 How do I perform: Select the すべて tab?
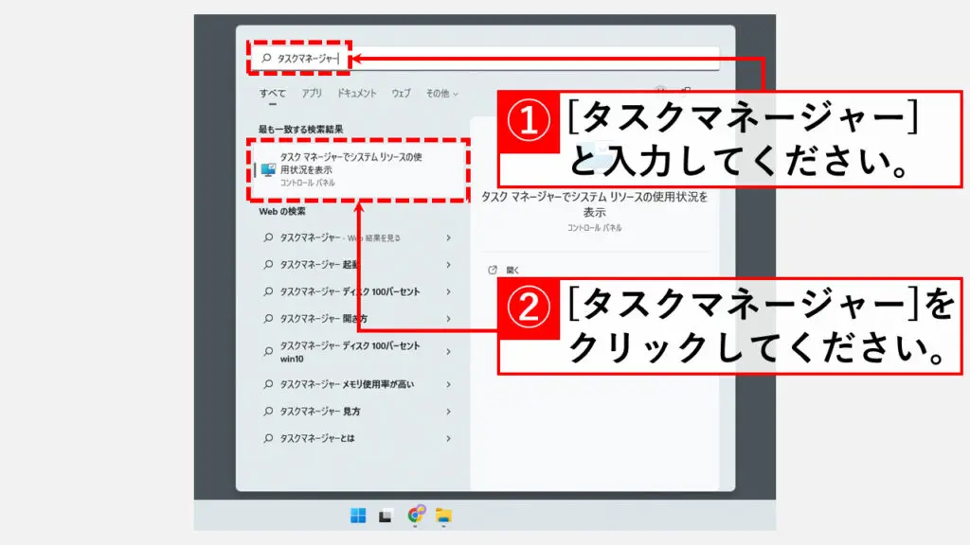(272, 94)
